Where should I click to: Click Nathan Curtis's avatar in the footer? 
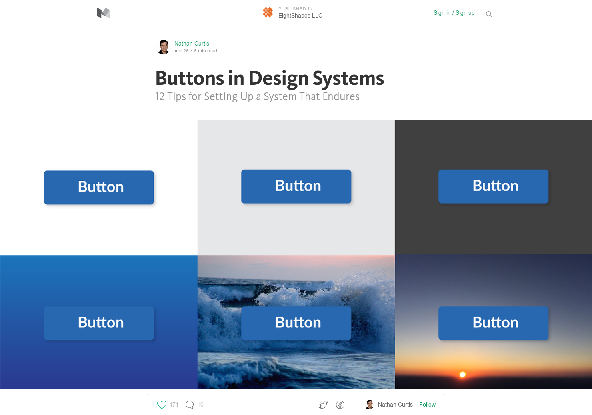[369, 405]
